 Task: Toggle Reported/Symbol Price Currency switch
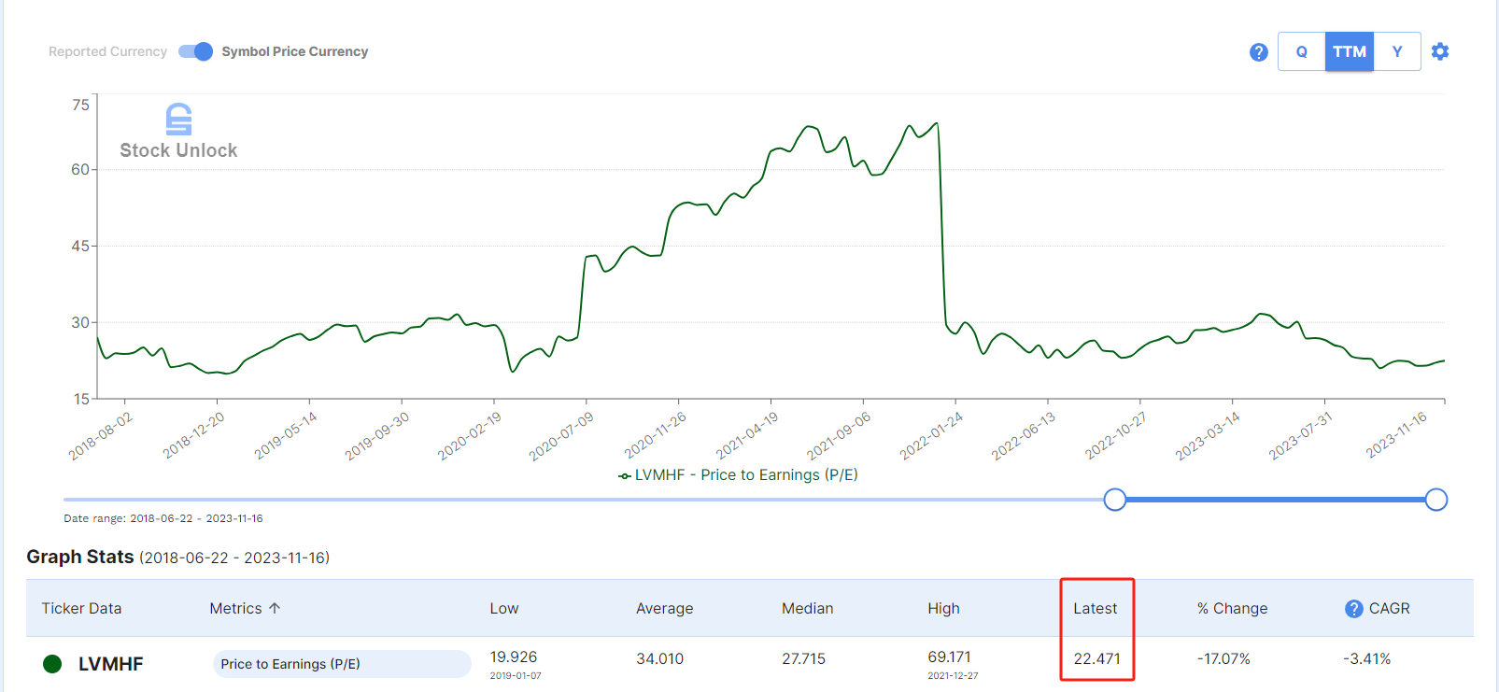(195, 51)
